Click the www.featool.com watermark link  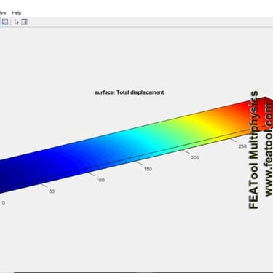click(x=269, y=150)
